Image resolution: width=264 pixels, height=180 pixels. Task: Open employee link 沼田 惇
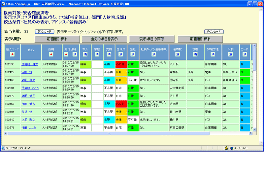coord(27,72)
